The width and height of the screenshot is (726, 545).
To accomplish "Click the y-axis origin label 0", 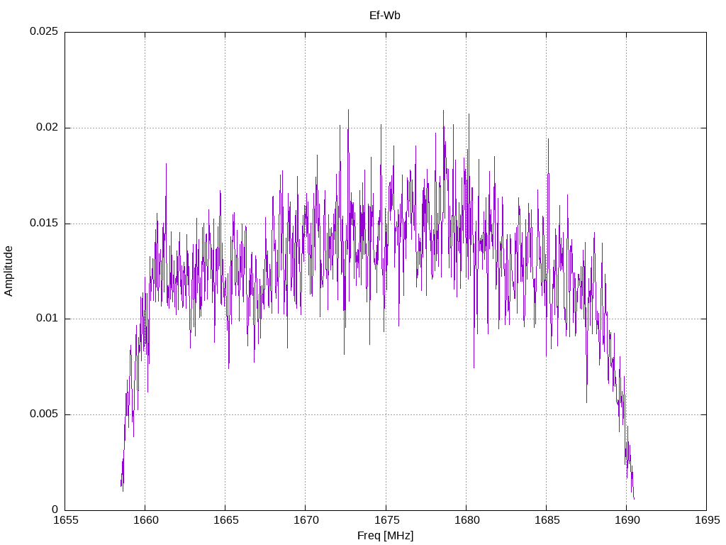I will (x=55, y=510).
